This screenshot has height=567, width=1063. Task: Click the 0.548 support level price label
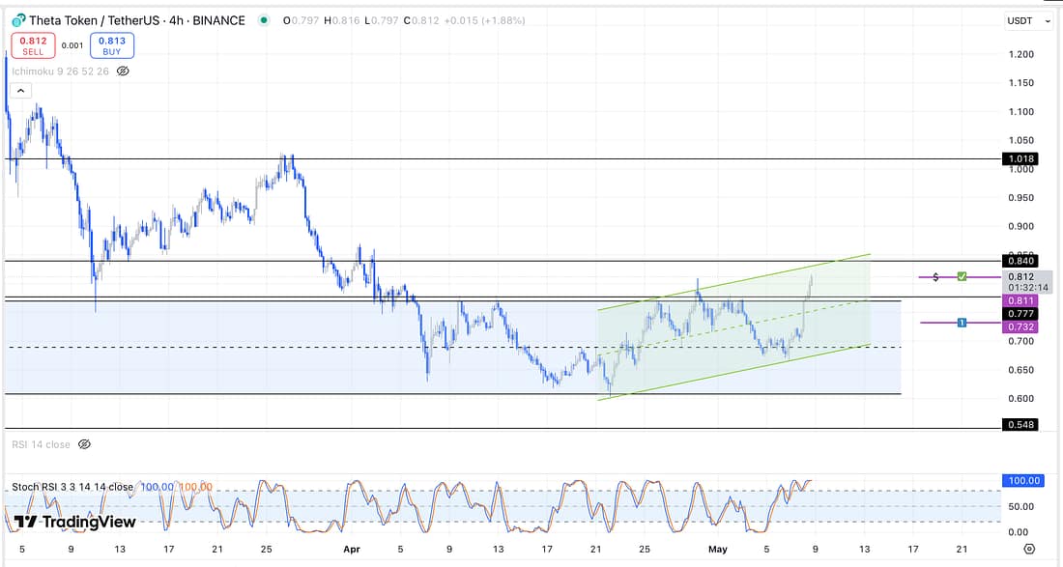coord(1020,425)
